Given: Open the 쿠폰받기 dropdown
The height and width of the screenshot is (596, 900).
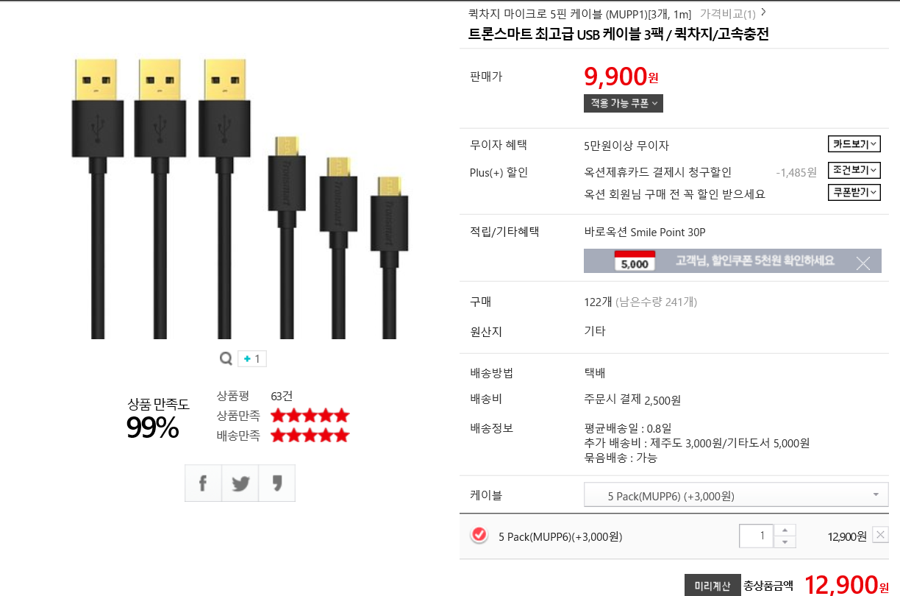Looking at the screenshot, I should [x=854, y=193].
